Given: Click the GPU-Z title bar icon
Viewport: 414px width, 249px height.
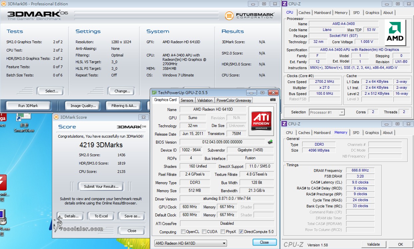Looking at the screenshot, I should coord(154,93).
